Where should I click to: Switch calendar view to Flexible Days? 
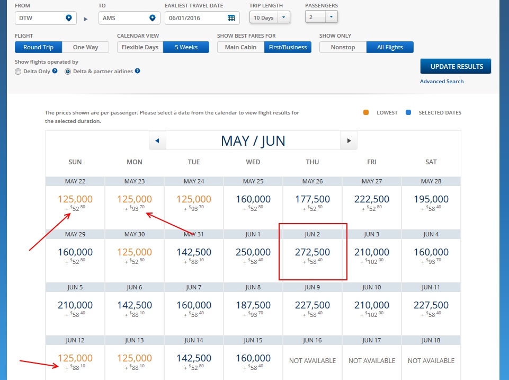[139, 47]
